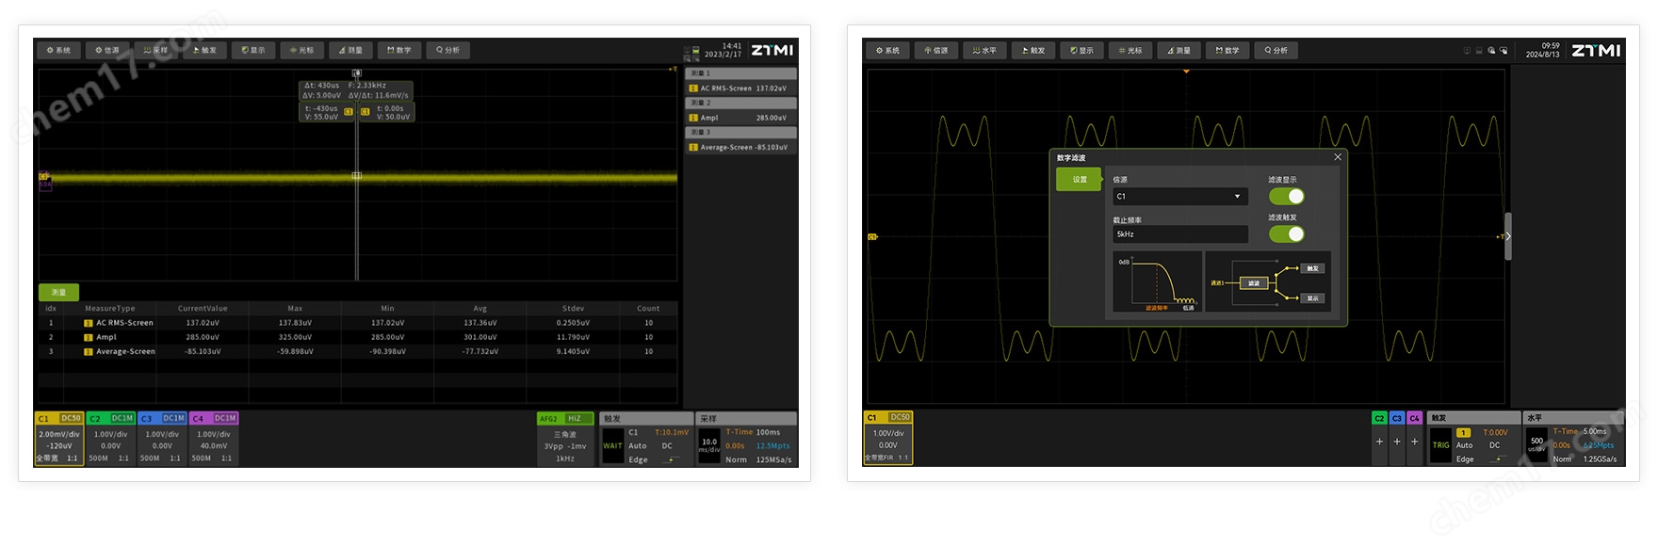Open the 信源 C1 source dropdown
The image size is (1658, 546).
tap(1179, 197)
